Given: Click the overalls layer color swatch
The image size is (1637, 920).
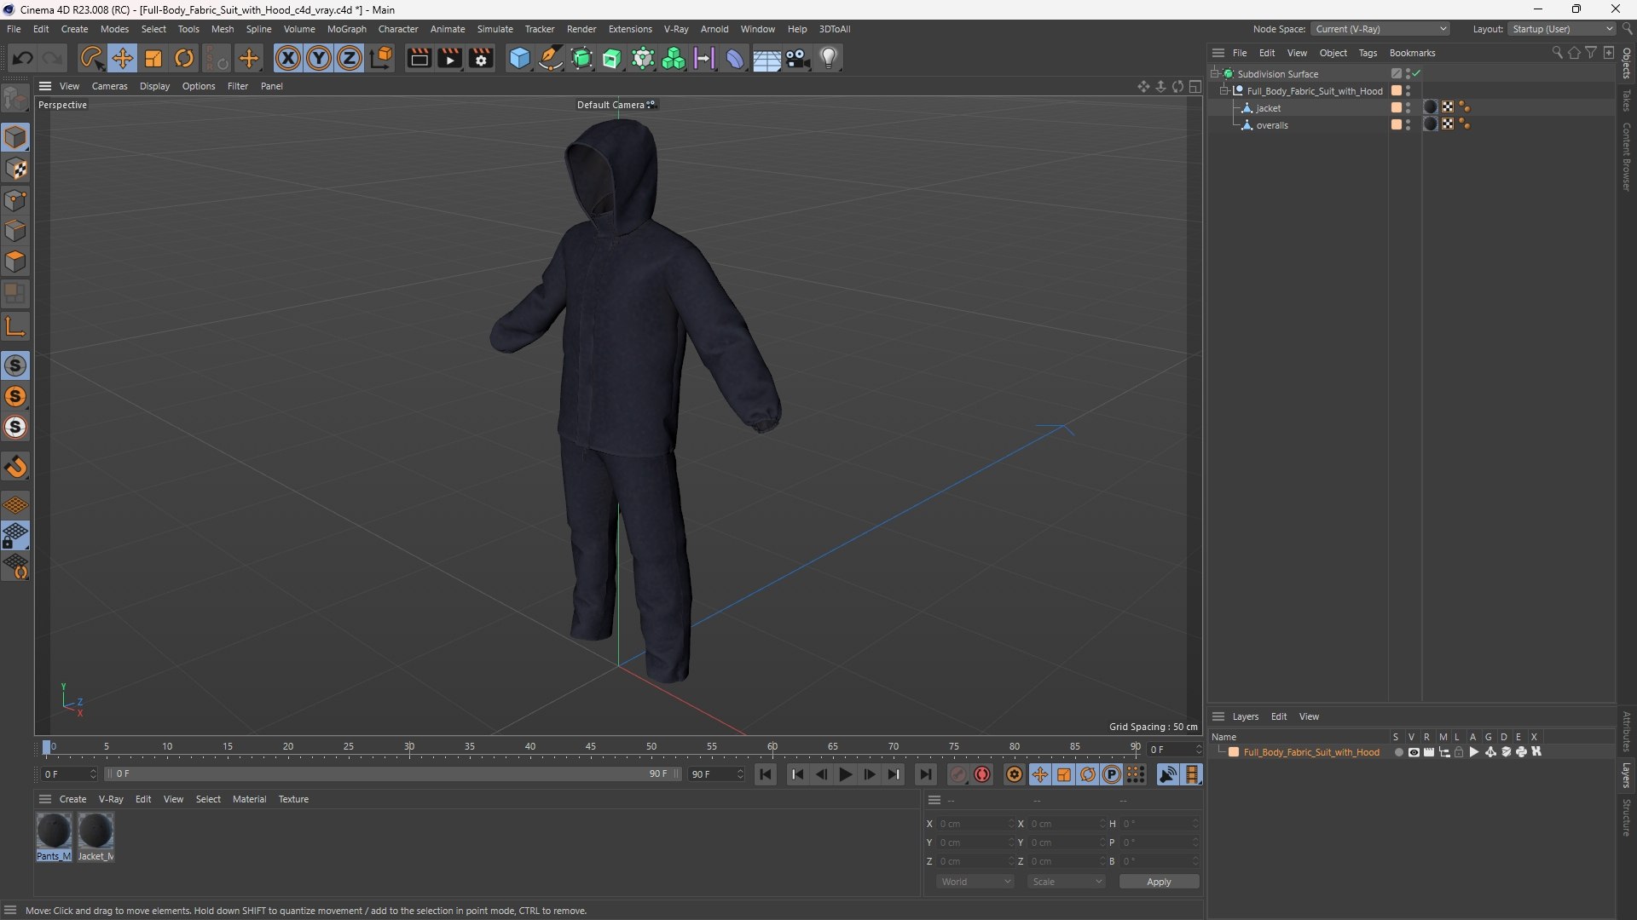Looking at the screenshot, I should (x=1397, y=125).
